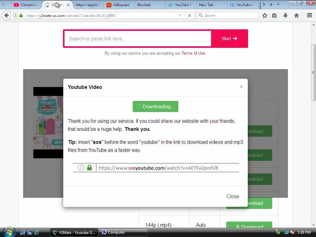Switch to the Cinnamor YouTube tab
Image resolution: width=316 pixels, height=237 pixels.
click(26, 5)
